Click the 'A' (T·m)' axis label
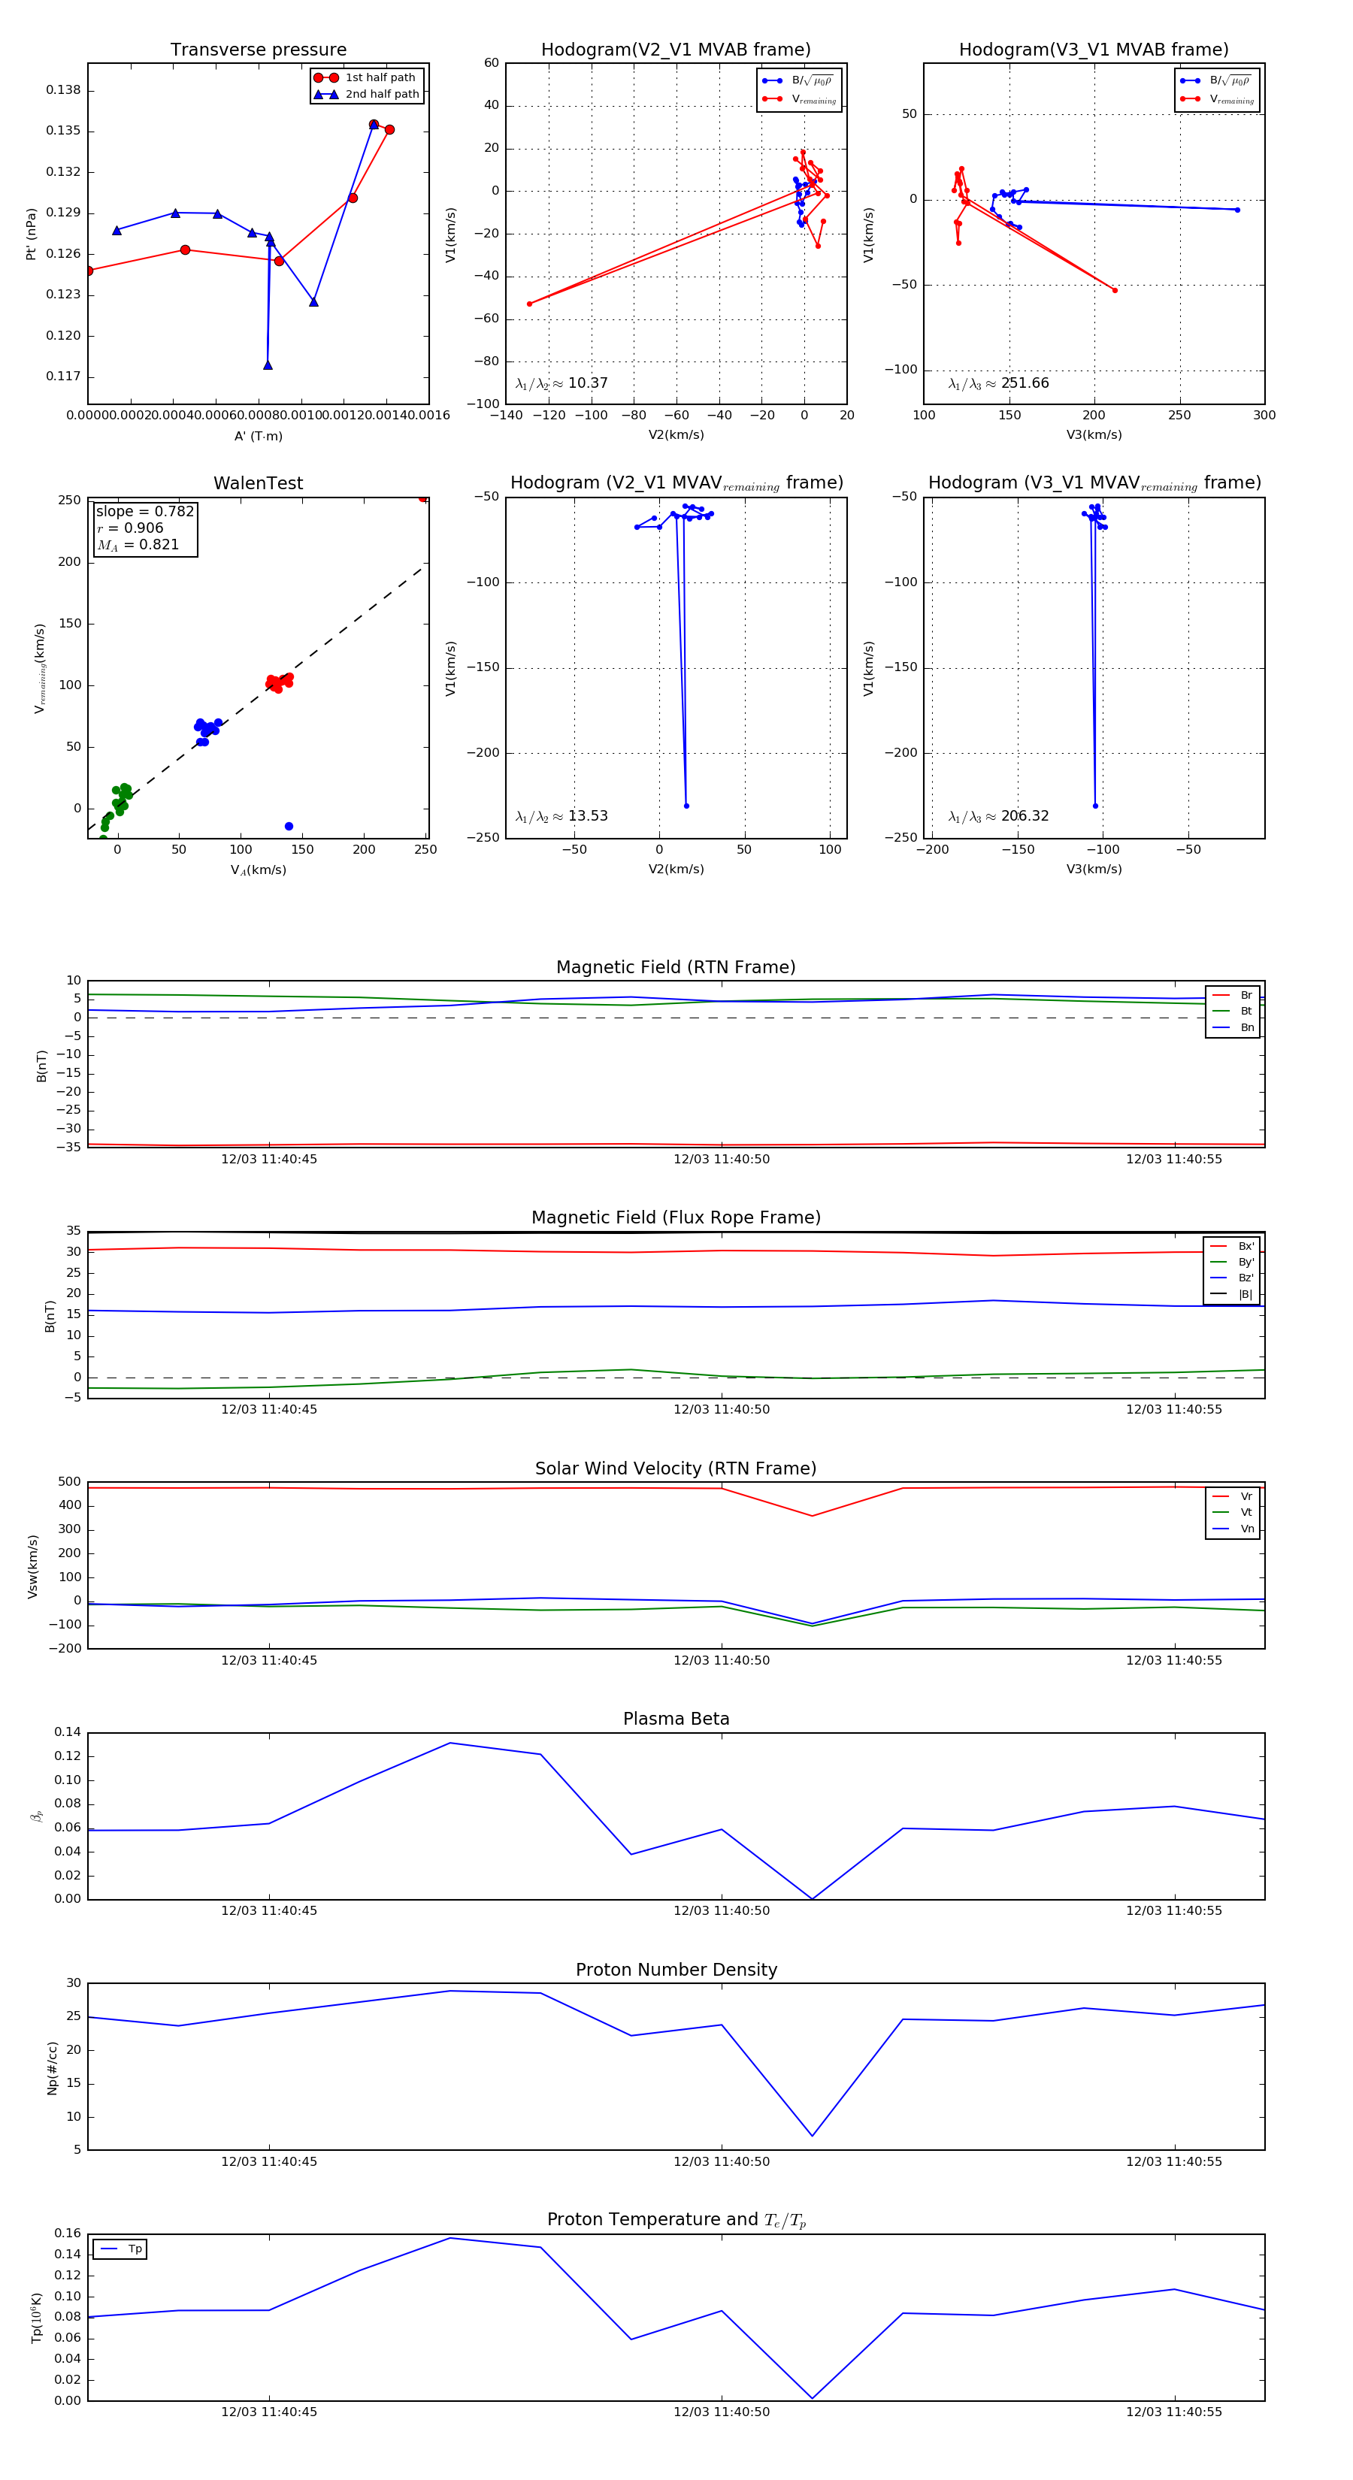The image size is (1353, 2480). pyautogui.click(x=258, y=436)
